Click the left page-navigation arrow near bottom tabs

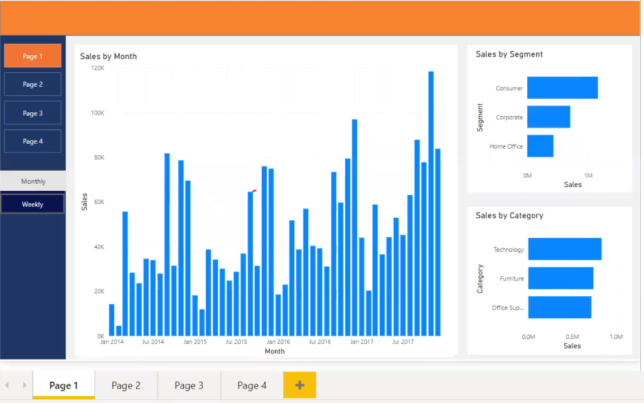click(x=8, y=385)
